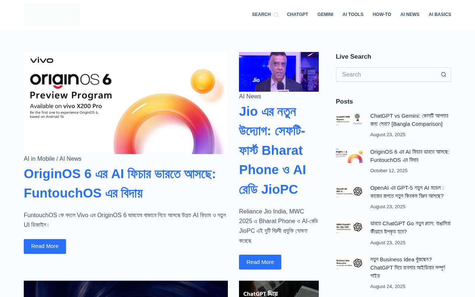Select the HOW-TO menu item
Screen dimensions: 475x297
[x=382, y=15]
